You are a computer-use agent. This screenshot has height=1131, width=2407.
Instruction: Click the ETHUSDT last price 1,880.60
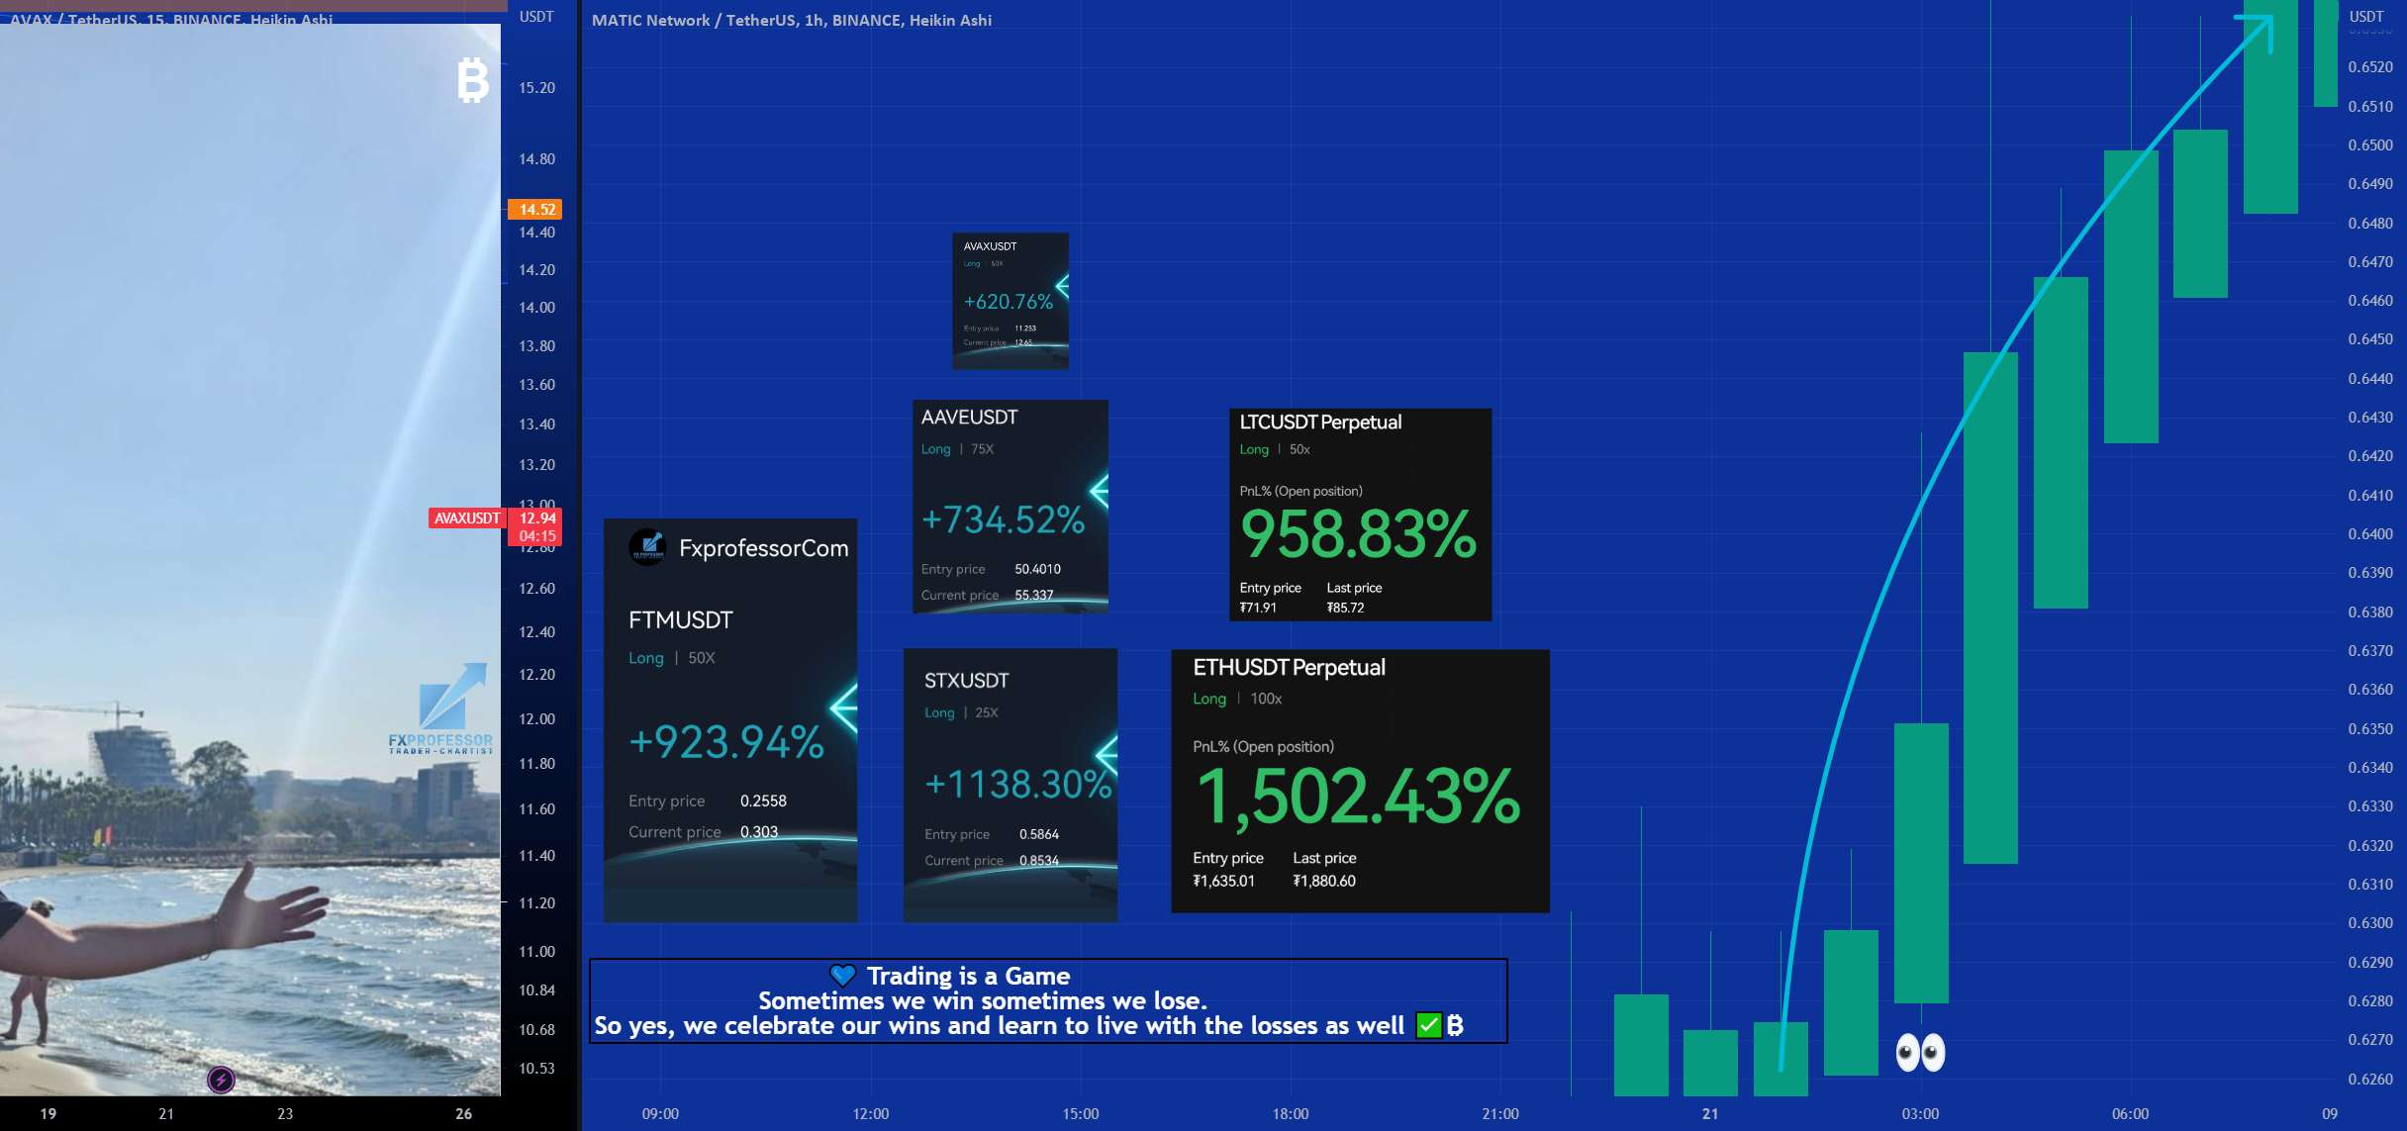[1324, 881]
